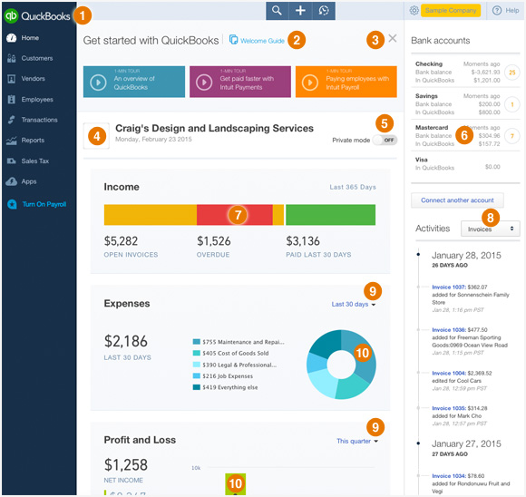Click the Savings account 1 badge

tap(511, 104)
